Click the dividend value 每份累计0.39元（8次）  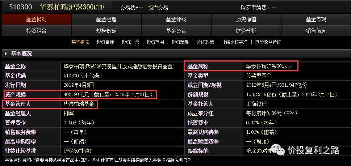coord(272,113)
